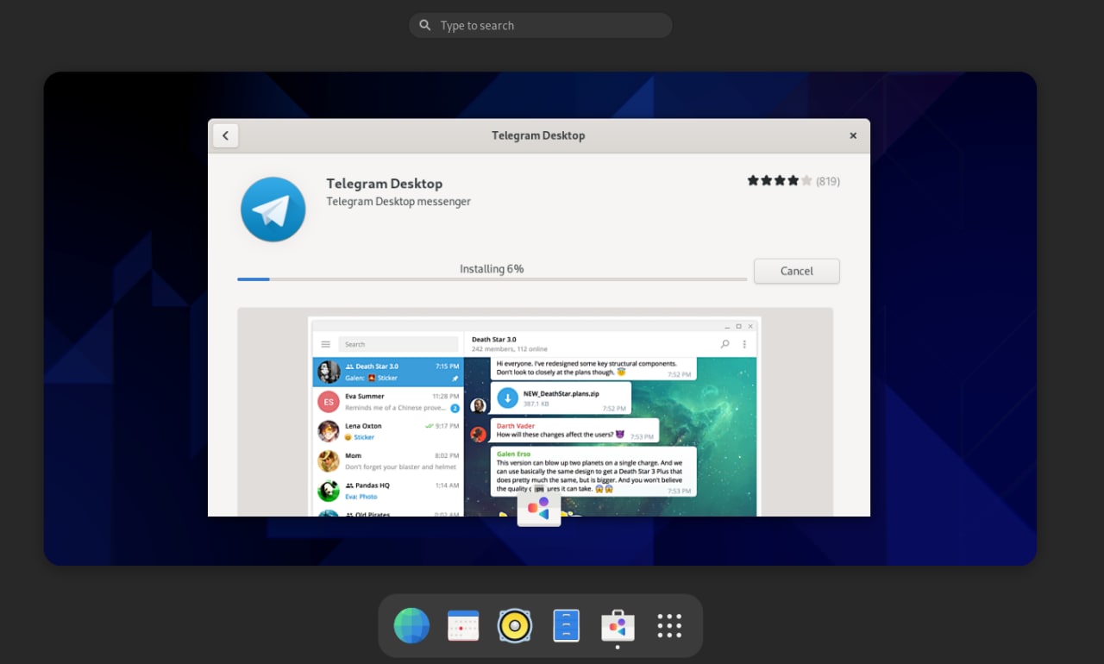1104x664 pixels.
Task: Cancel the Telegram installation
Action: tap(797, 271)
